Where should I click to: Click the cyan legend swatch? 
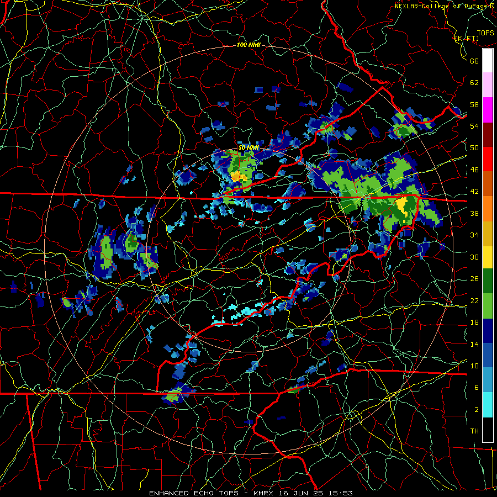488,405
